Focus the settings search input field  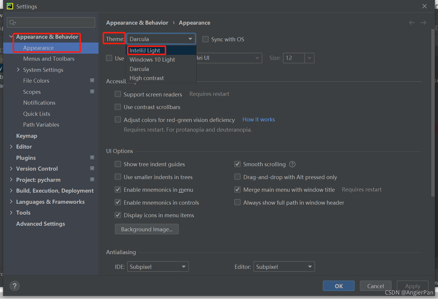[x=51, y=23]
